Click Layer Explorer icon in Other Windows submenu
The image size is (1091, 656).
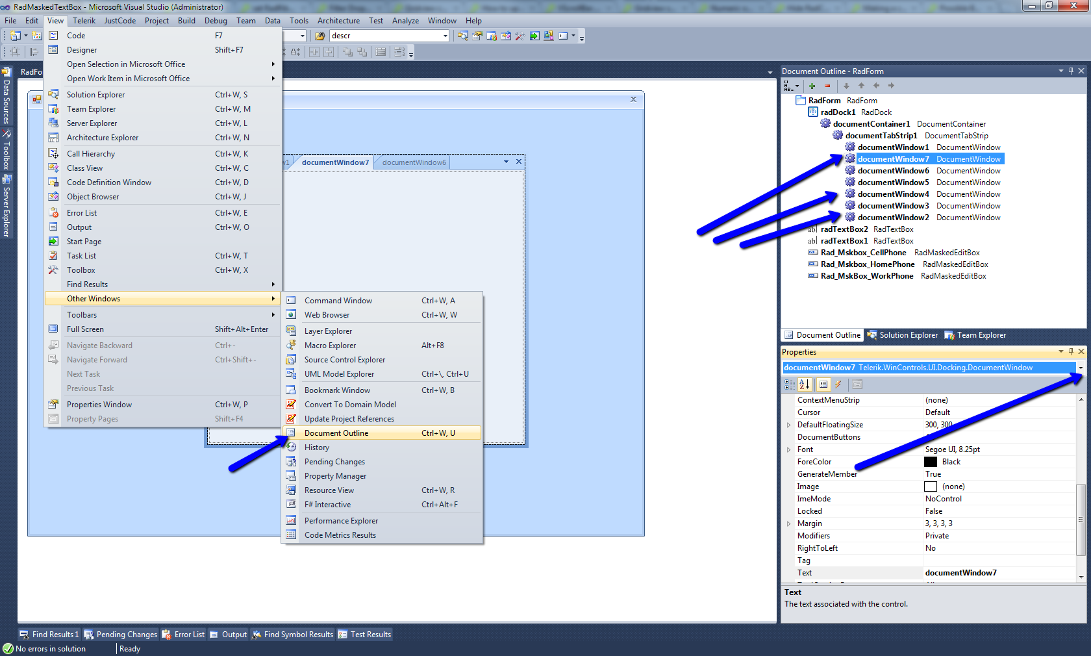(x=292, y=331)
